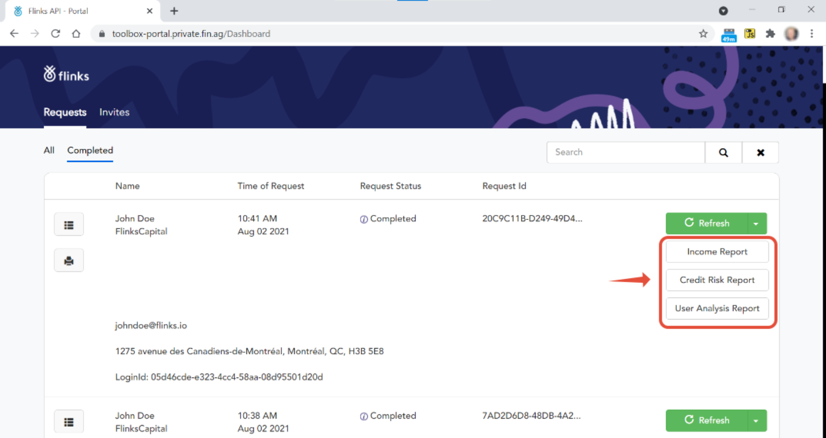This screenshot has width=826, height=438.
Task: Click the Flinks logo in header
Action: click(x=67, y=74)
